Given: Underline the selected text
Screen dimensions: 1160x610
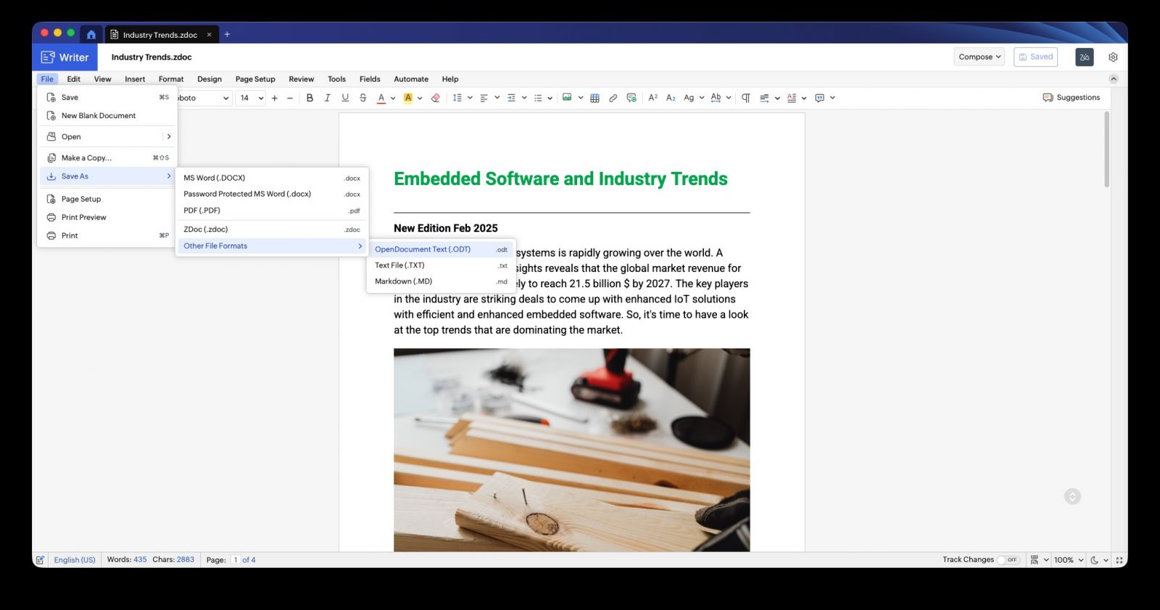Looking at the screenshot, I should click(x=345, y=98).
